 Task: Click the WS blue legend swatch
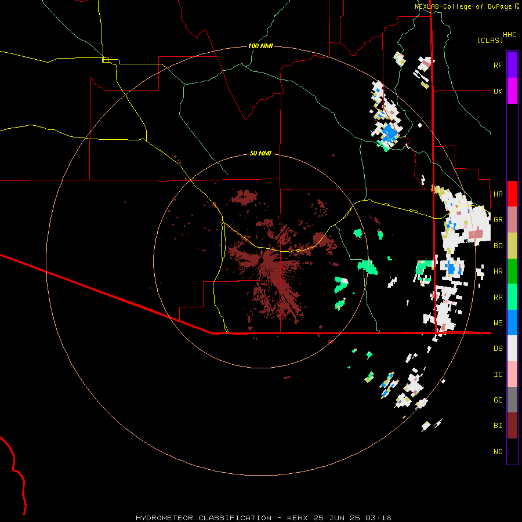point(512,322)
